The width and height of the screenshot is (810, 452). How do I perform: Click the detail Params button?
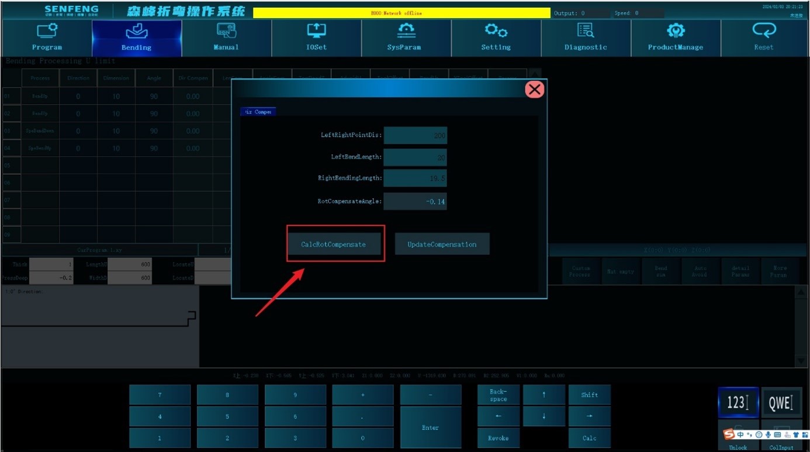point(740,271)
